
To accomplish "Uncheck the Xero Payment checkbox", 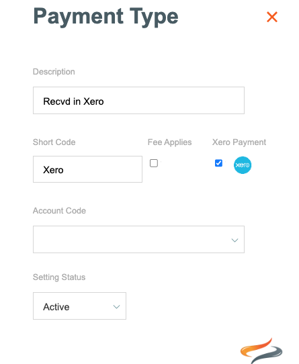I will coord(218,163).
